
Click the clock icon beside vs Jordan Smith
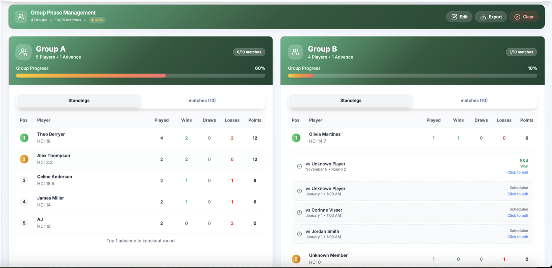pos(299,234)
